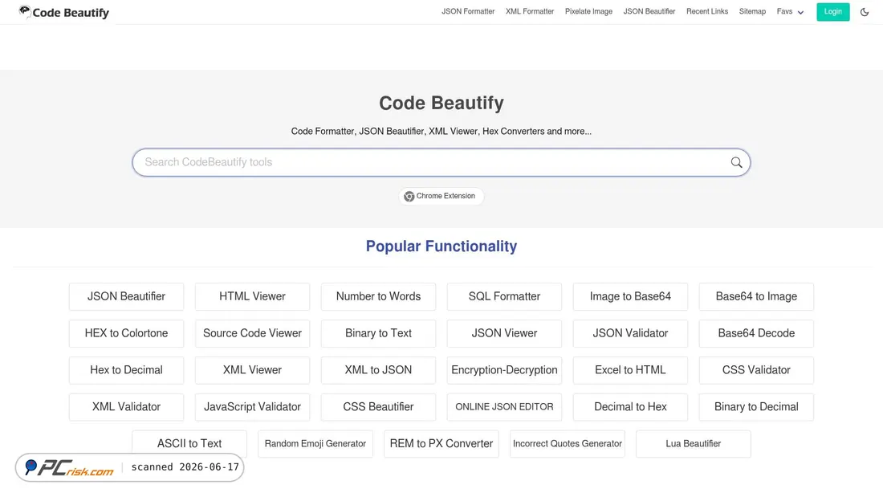Open the HEX to Colortone tool
Image resolution: width=883 pixels, height=497 pixels.
pos(126,333)
